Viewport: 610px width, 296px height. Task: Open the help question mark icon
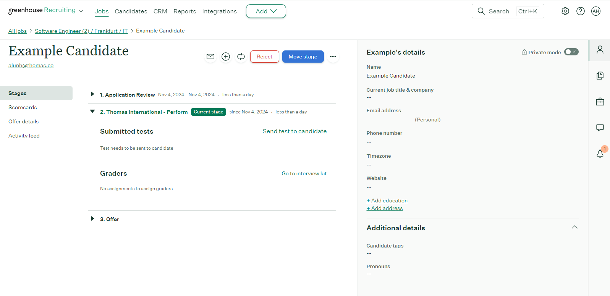(581, 11)
